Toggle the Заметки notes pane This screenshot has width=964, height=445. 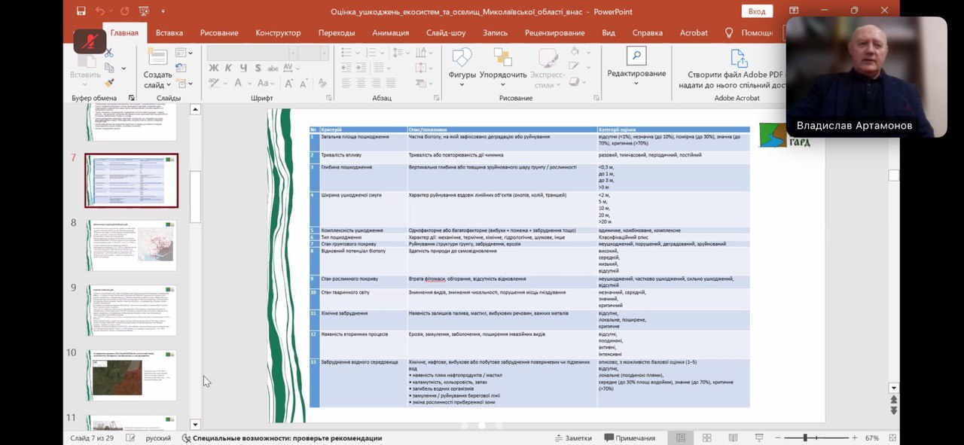point(572,437)
